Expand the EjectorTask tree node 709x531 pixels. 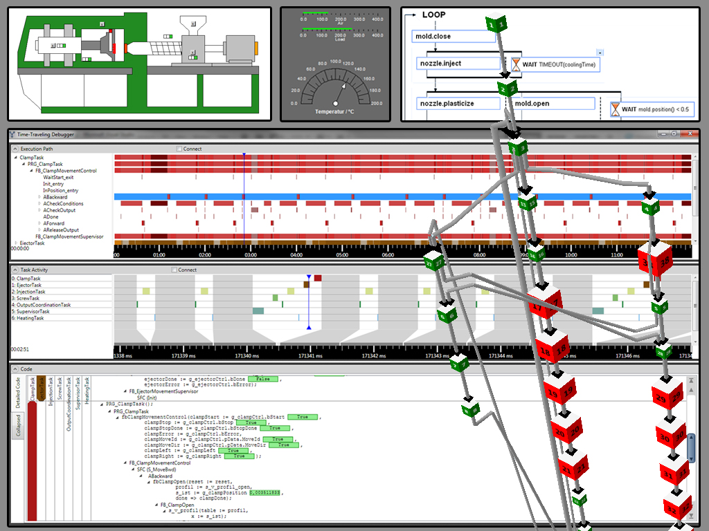pyautogui.click(x=16, y=243)
